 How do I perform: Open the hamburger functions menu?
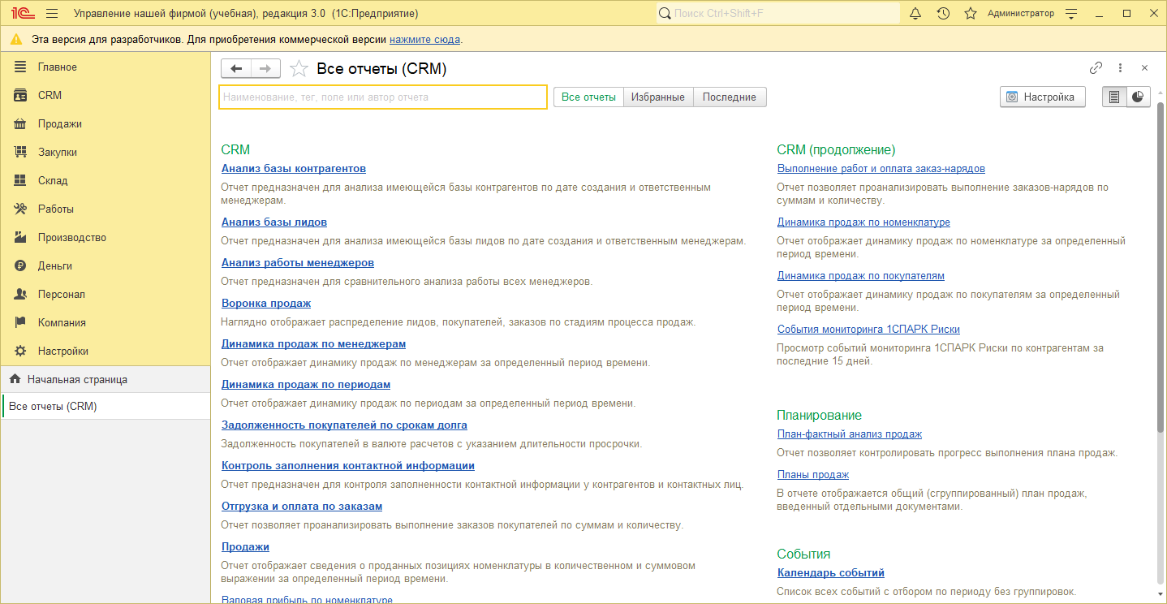point(53,14)
